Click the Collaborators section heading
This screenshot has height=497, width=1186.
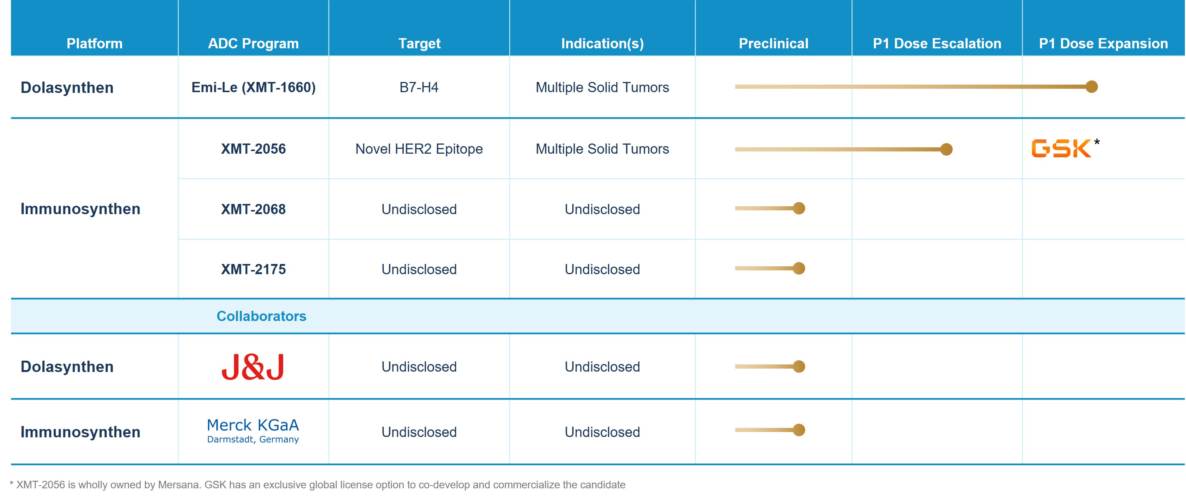261,316
